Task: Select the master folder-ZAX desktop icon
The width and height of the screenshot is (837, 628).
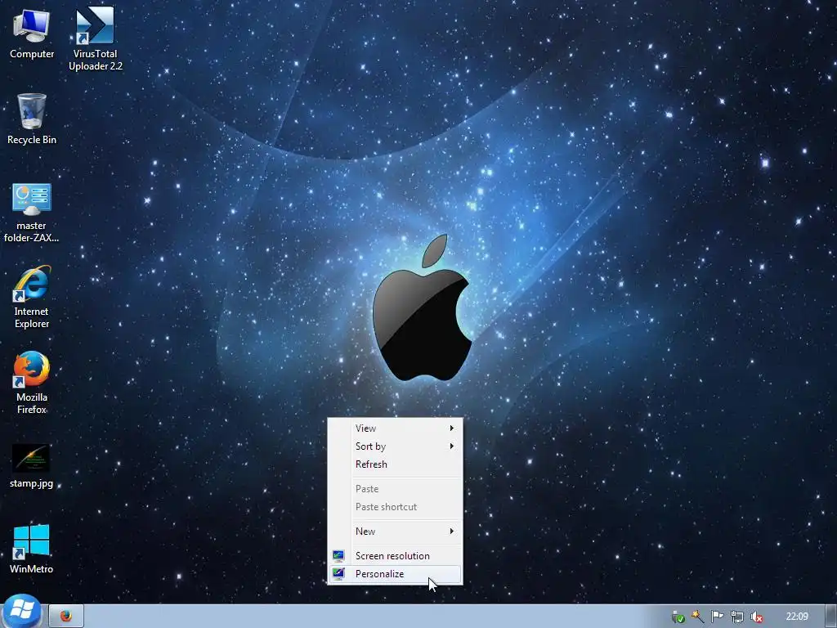Action: click(32, 212)
